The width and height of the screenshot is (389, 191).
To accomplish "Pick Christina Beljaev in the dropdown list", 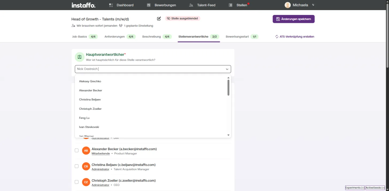I will point(151,99).
